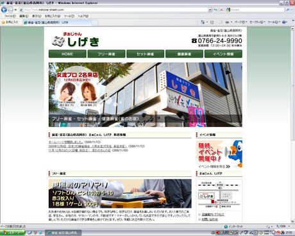
Task: Open the 表示(V) menu
Action: click(x=37, y=16)
